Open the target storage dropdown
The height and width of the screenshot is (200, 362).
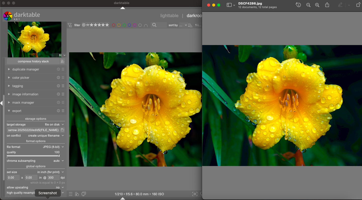[x=54, y=125]
